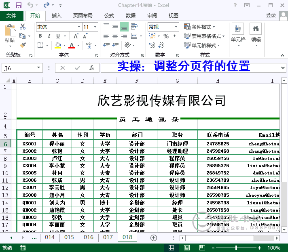
Task: Decrease indent in alignment group
Action: click(106, 45)
